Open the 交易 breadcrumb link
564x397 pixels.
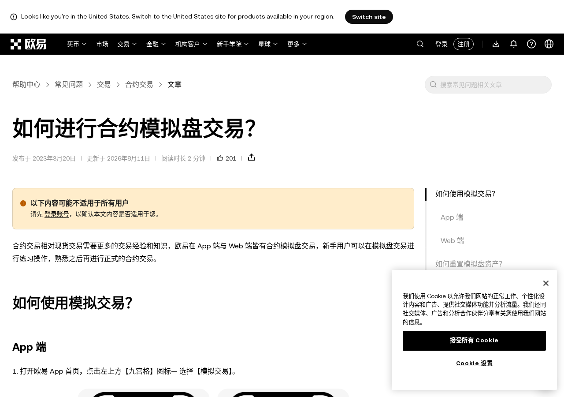[104, 84]
